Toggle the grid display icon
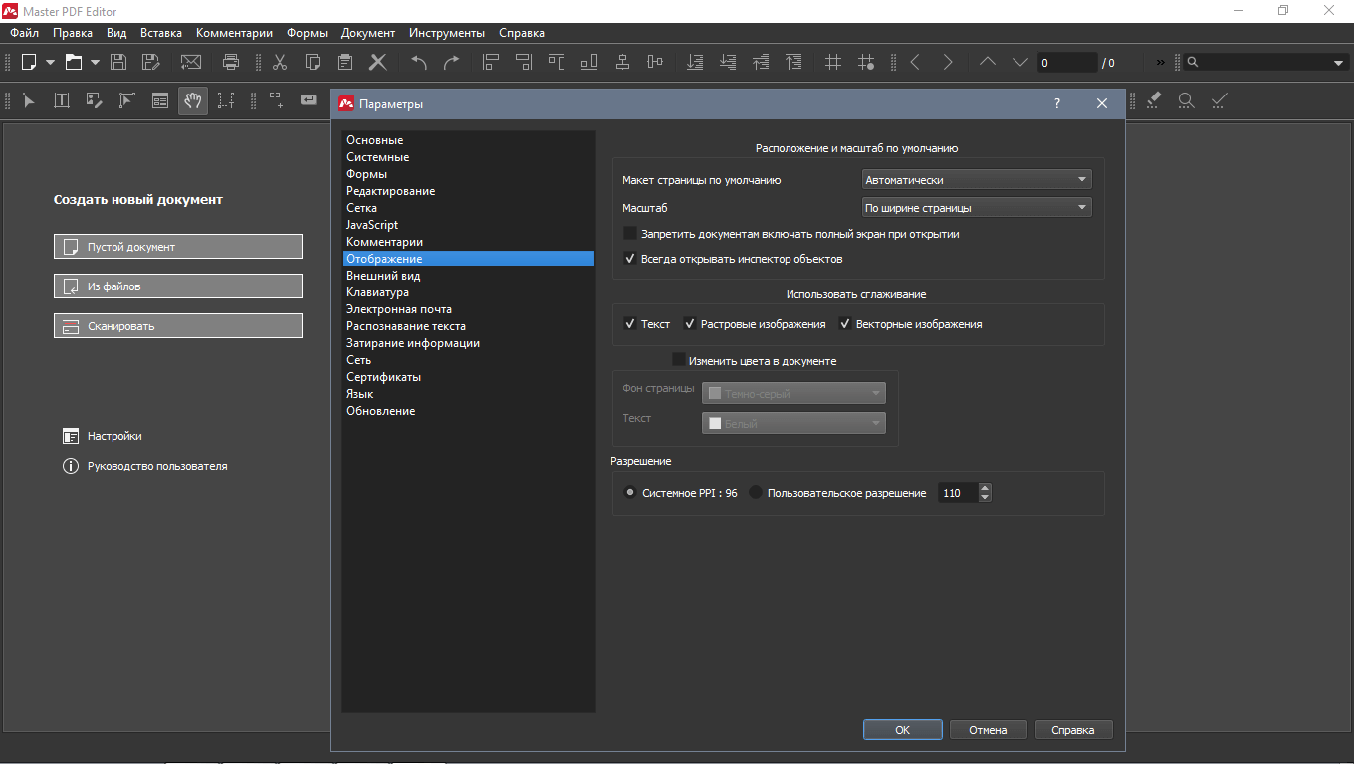 tap(833, 62)
